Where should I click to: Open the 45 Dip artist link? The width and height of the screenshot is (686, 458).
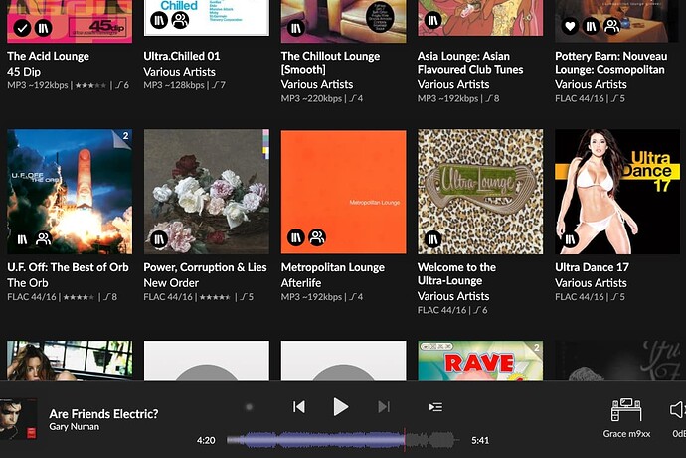point(24,72)
